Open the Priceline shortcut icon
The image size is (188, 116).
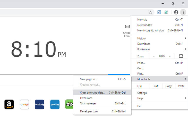(x=55, y=104)
